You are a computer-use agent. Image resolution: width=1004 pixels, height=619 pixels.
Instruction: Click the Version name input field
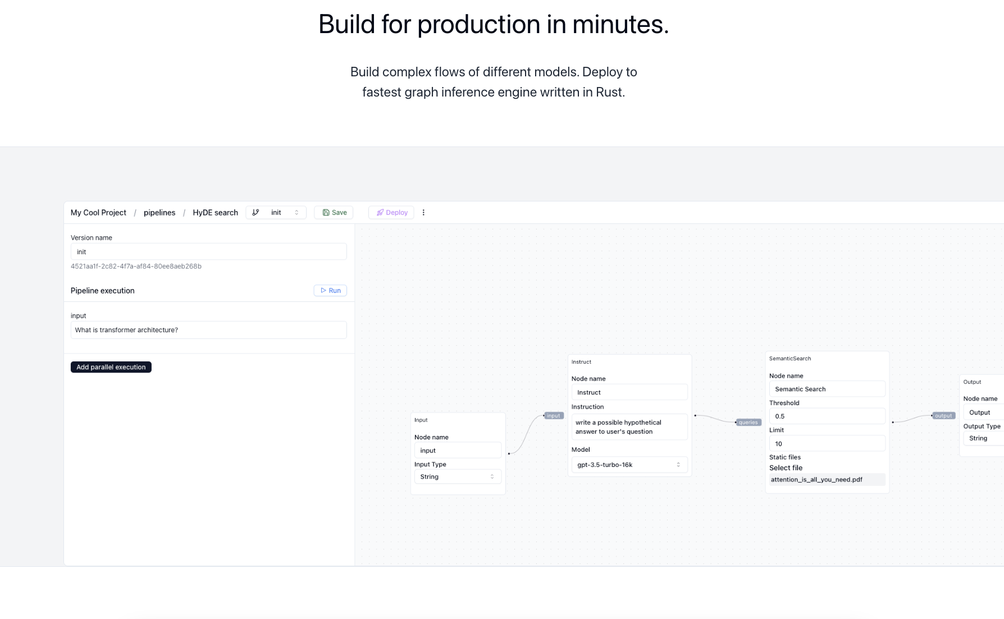208,252
